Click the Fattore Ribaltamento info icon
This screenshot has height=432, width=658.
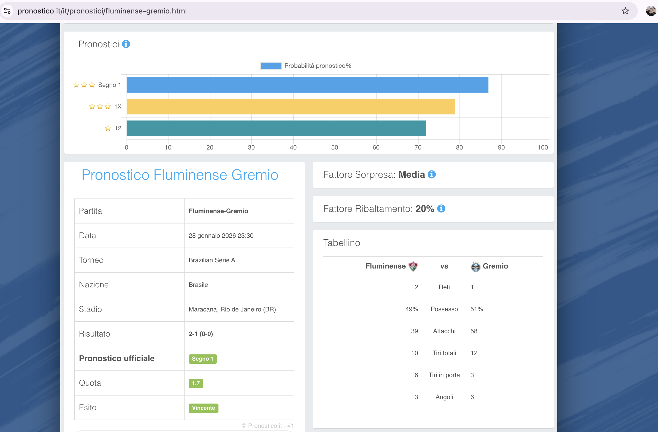441,208
